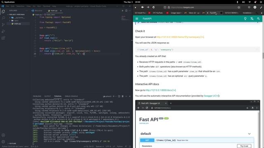Image resolution: width=264 pixels, height=148 pixels.
Task: Open the File menu in VS Code
Action: [7, 6]
